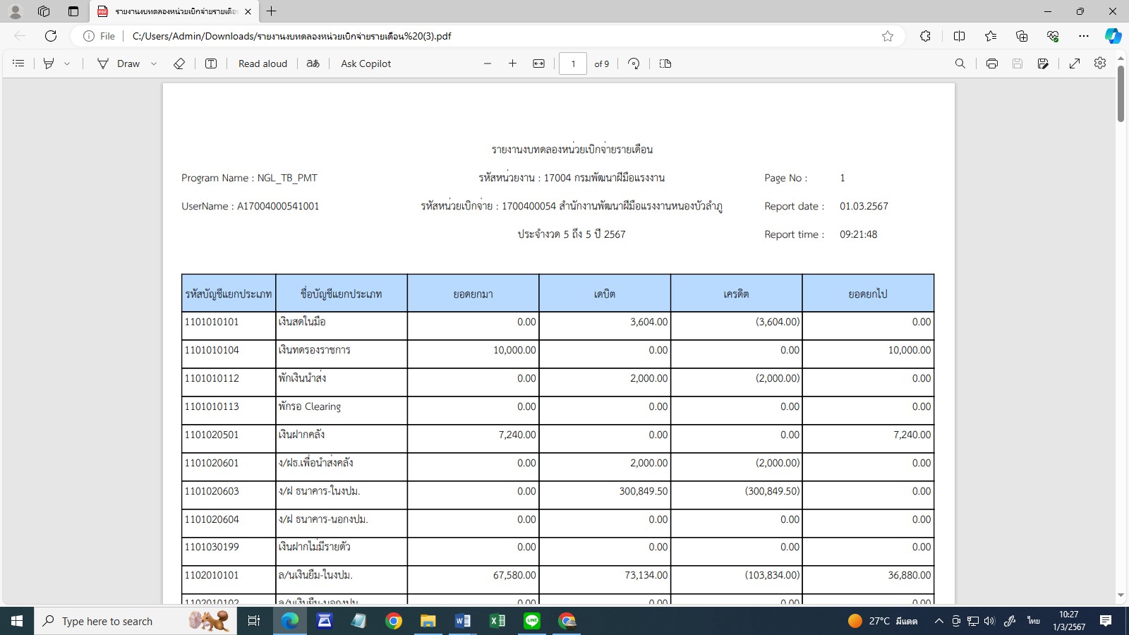Open Excel from the taskbar

pyautogui.click(x=497, y=621)
